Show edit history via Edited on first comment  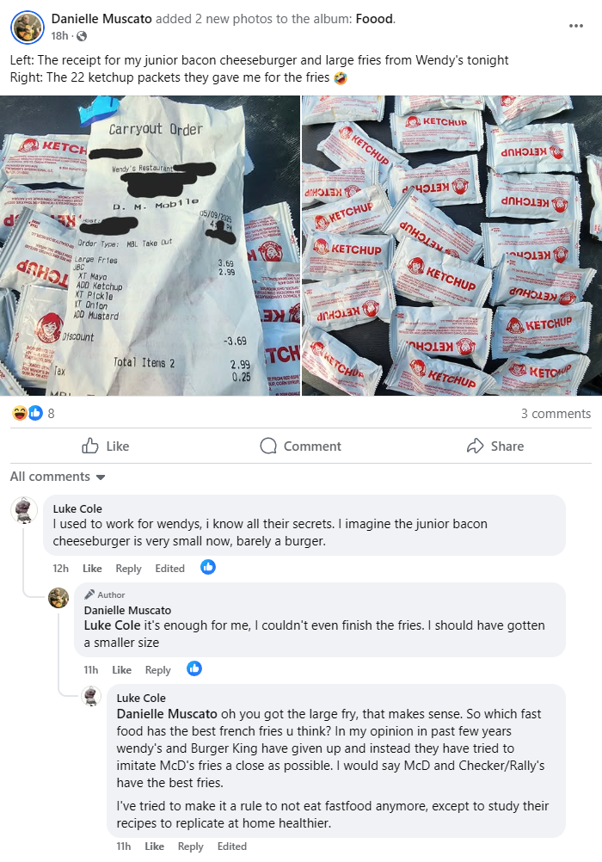pos(170,569)
